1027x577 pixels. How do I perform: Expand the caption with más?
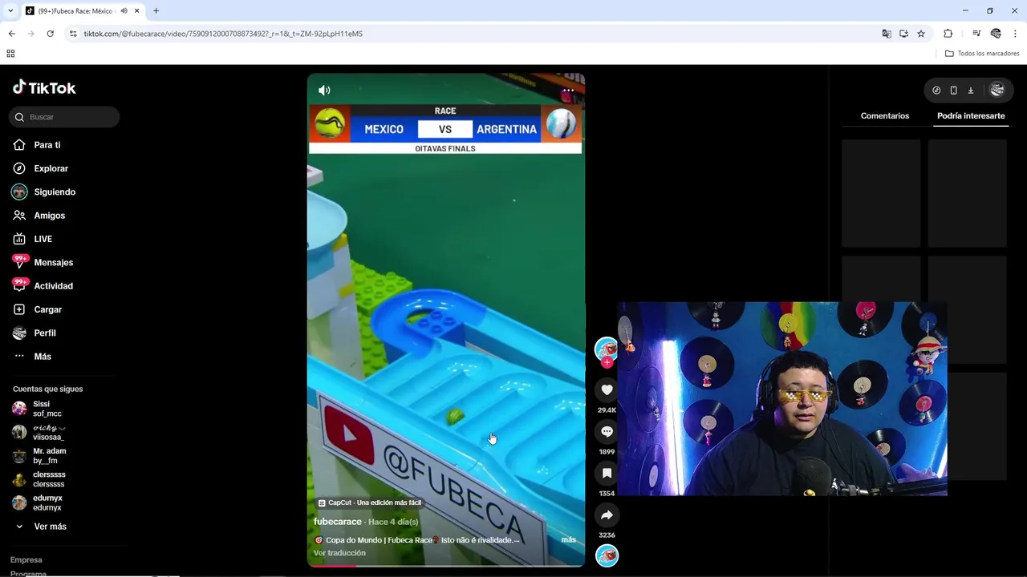tap(569, 540)
